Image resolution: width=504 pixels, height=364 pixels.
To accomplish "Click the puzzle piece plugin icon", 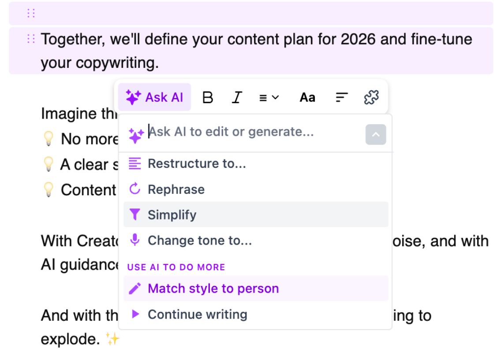I will point(371,97).
